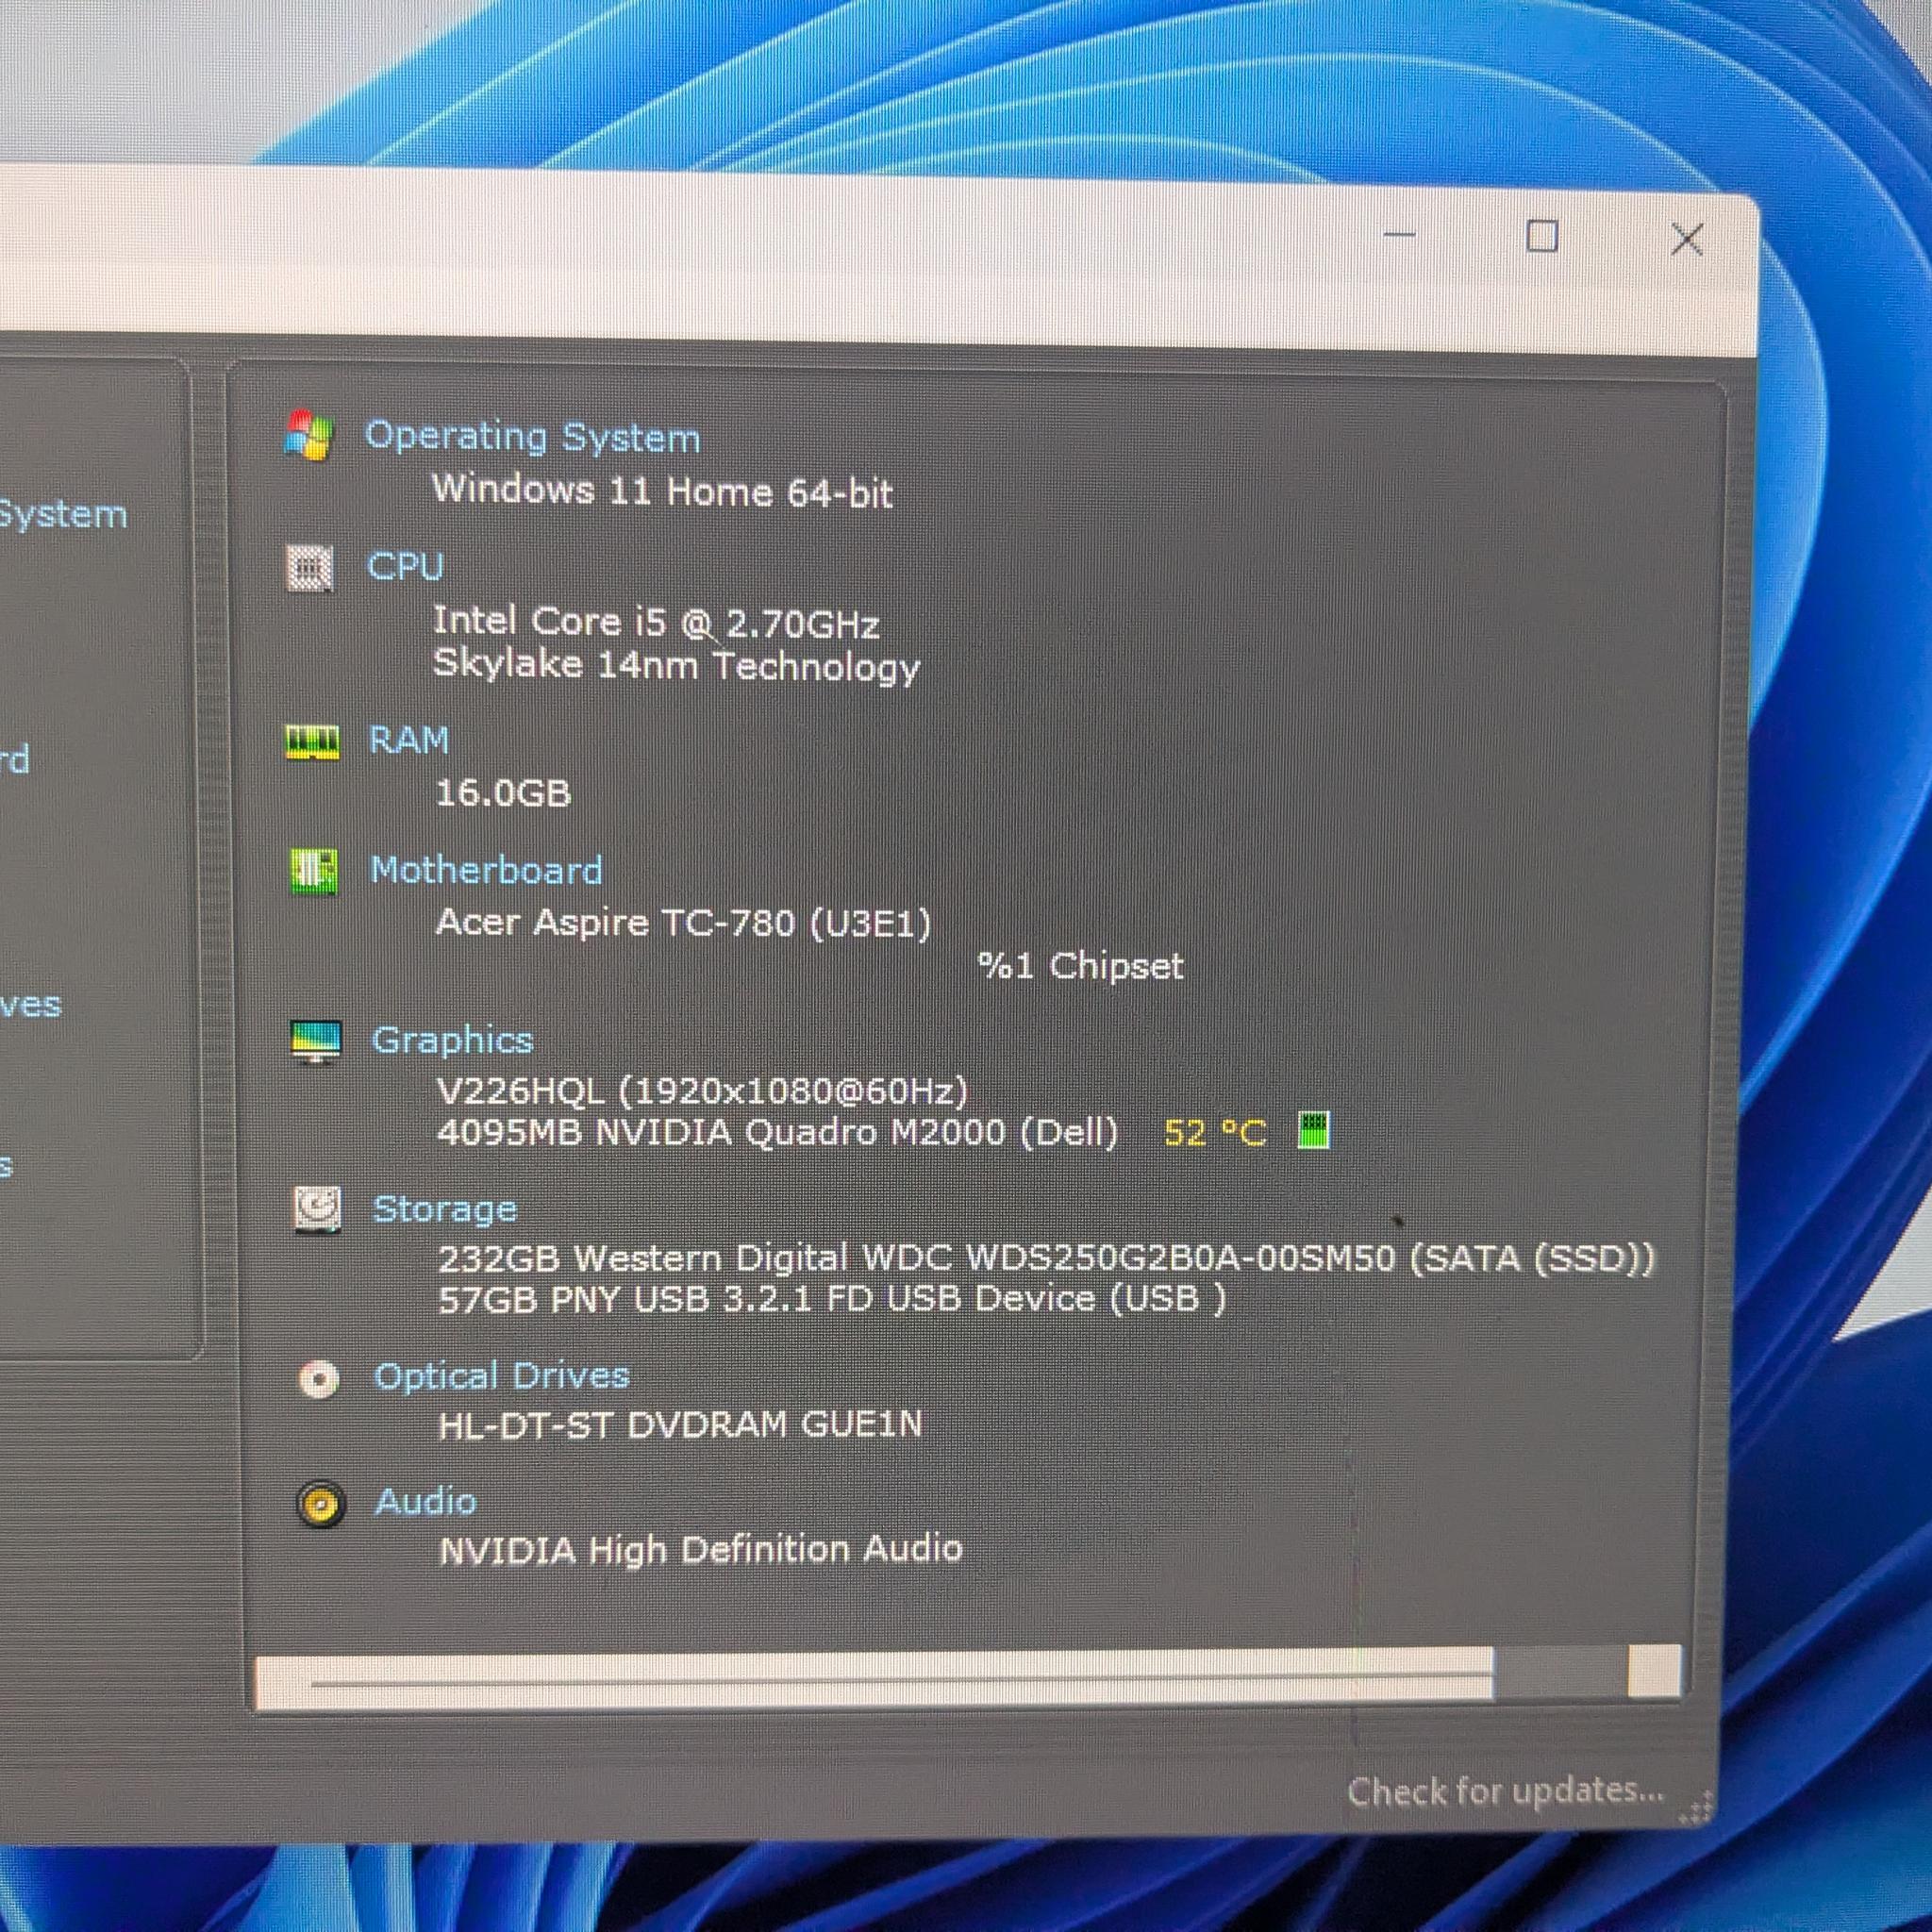Select the Intel Core i5 @ 2.70GHz line

656,622
